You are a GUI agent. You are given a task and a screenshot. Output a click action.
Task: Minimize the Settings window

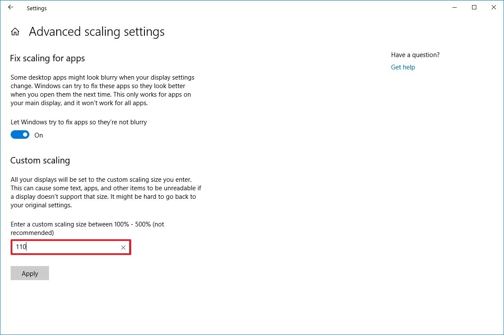(454, 7)
